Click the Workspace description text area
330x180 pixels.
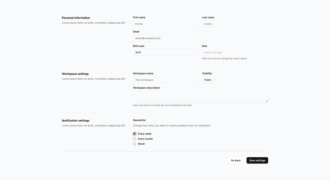point(200,97)
